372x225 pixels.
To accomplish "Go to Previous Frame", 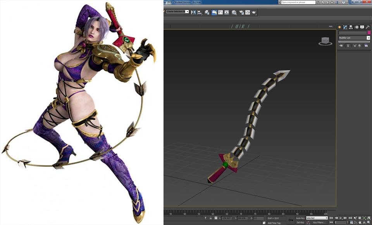I will point(336,218).
